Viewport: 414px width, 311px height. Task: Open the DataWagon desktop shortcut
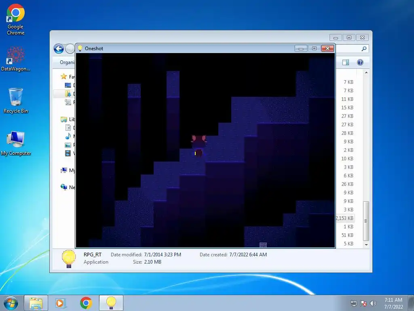coord(16,59)
